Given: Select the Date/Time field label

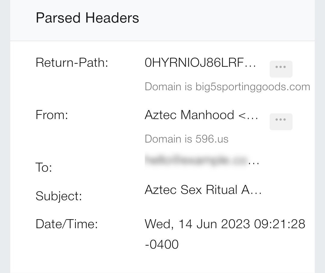Looking at the screenshot, I should click(x=67, y=224).
